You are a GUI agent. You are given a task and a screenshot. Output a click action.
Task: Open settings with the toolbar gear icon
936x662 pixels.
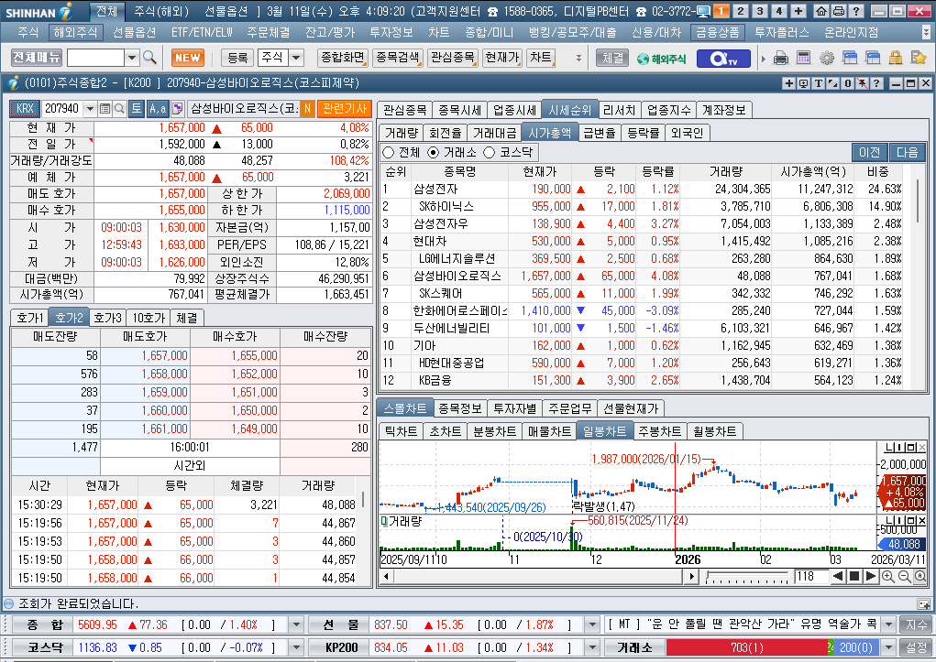[x=827, y=58]
